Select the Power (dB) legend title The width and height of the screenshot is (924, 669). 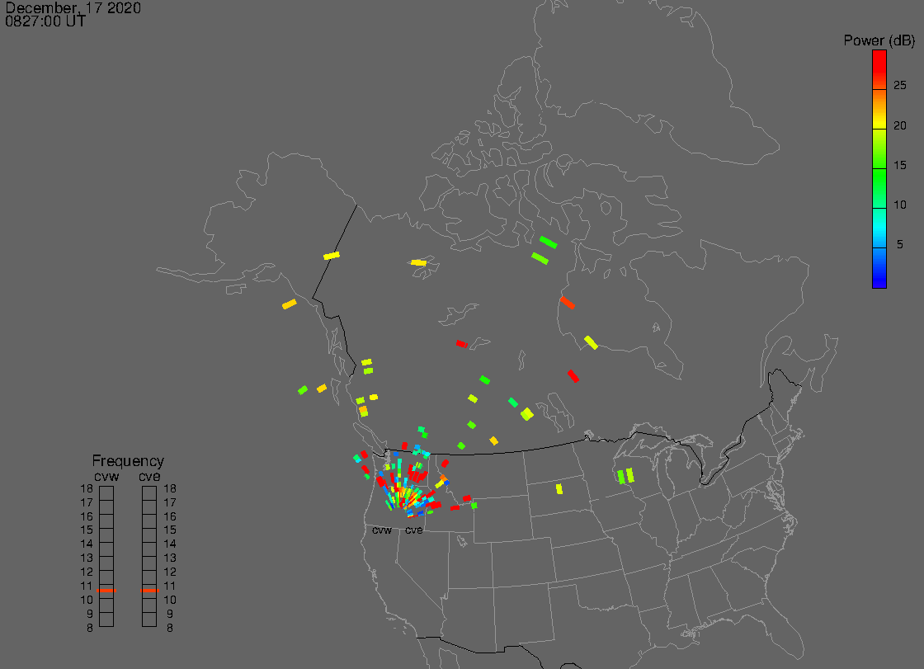point(879,40)
